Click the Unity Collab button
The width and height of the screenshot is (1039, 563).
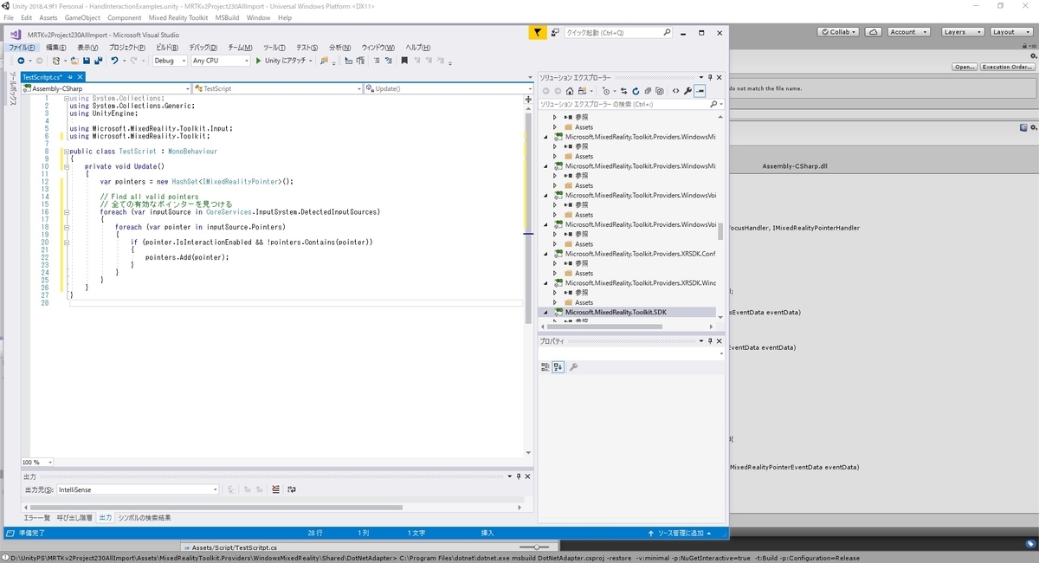pos(839,32)
